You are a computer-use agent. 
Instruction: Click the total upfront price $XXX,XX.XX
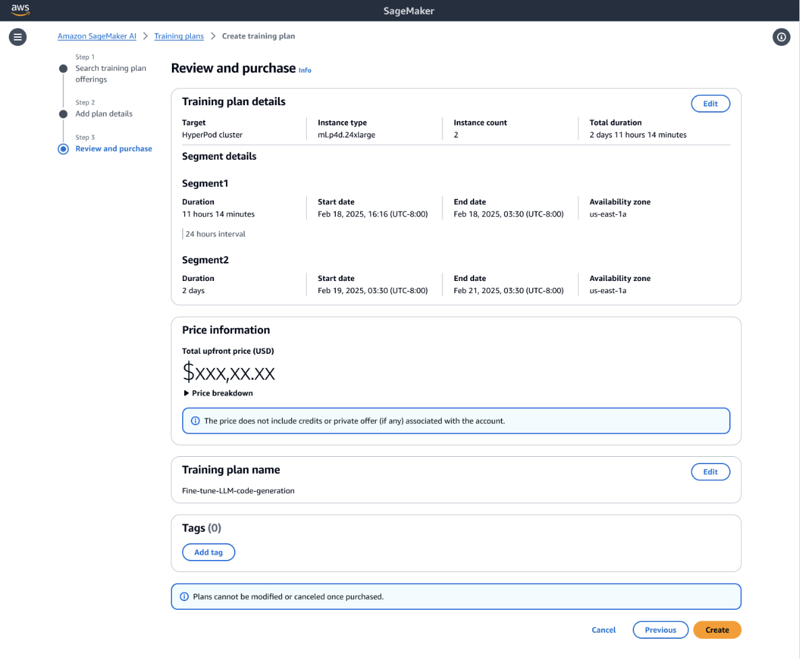pyautogui.click(x=229, y=373)
